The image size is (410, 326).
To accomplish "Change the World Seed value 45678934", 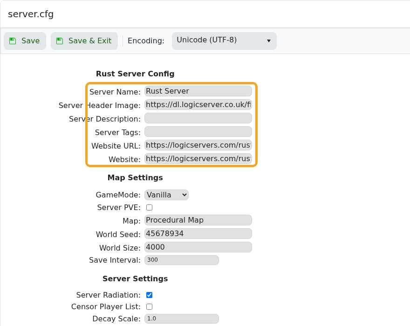I will (198, 233).
